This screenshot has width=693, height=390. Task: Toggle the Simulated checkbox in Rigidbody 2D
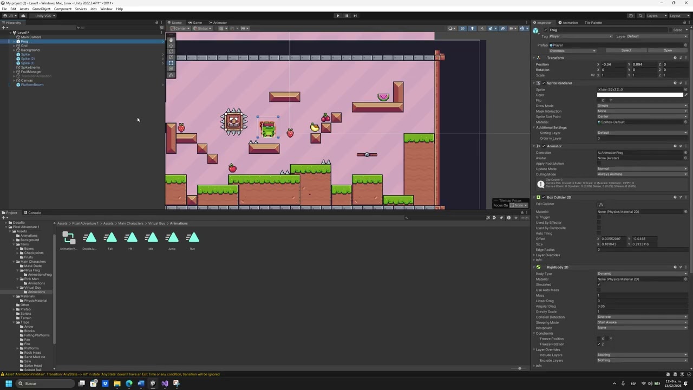pos(599,284)
